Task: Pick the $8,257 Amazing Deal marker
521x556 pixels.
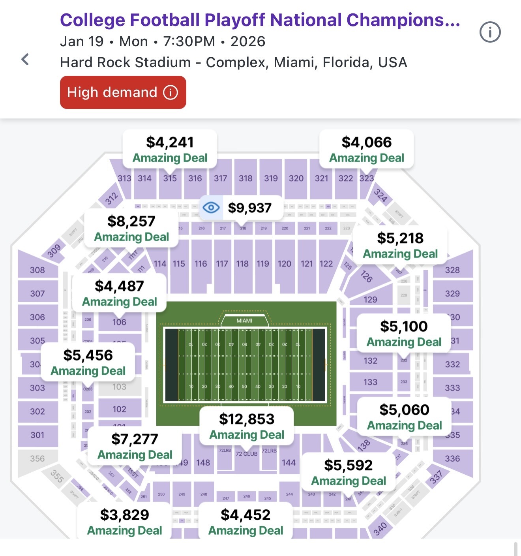Action: [x=131, y=229]
